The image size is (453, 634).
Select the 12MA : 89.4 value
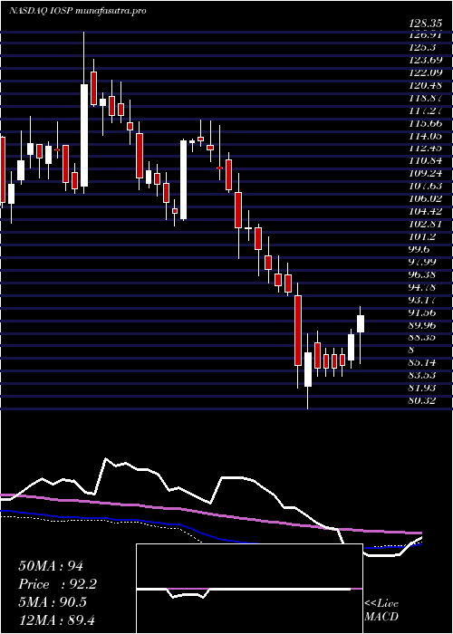(x=56, y=620)
